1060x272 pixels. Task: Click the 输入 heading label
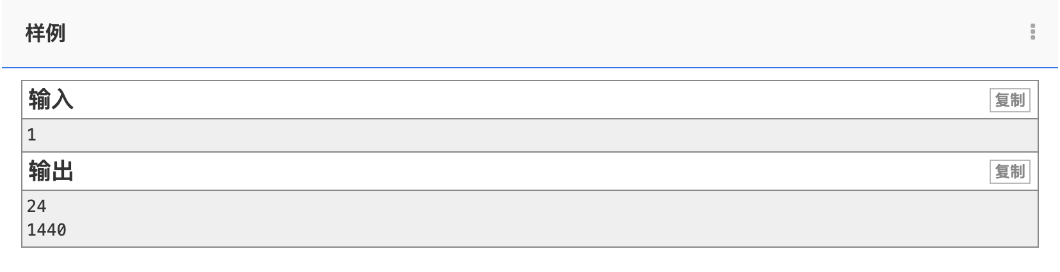51,100
